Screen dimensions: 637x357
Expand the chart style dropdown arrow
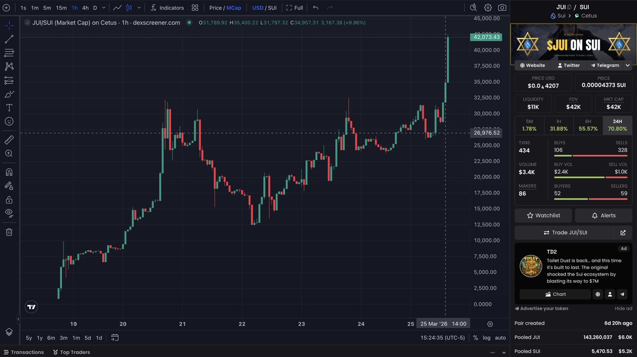point(139,8)
